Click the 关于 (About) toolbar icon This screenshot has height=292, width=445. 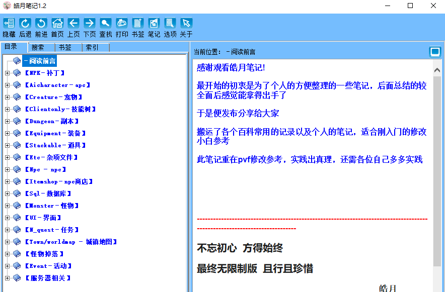(x=186, y=23)
